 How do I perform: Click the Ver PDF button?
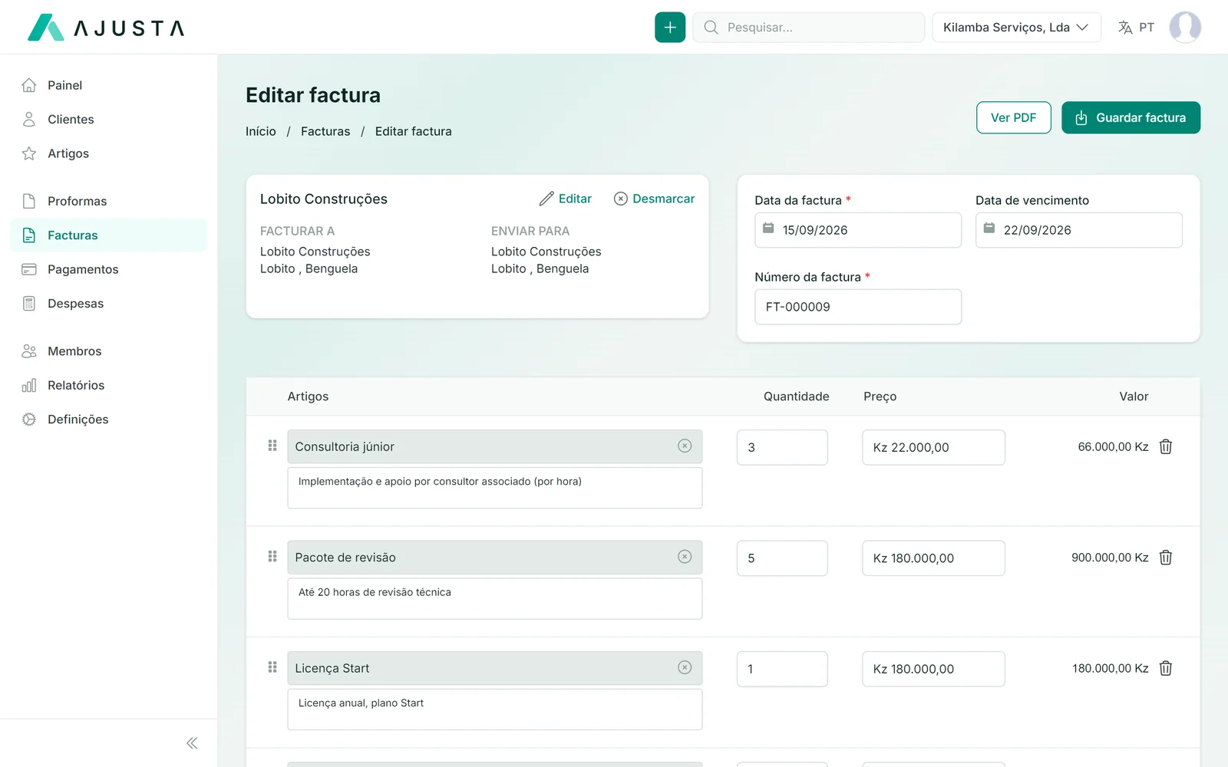point(1013,117)
